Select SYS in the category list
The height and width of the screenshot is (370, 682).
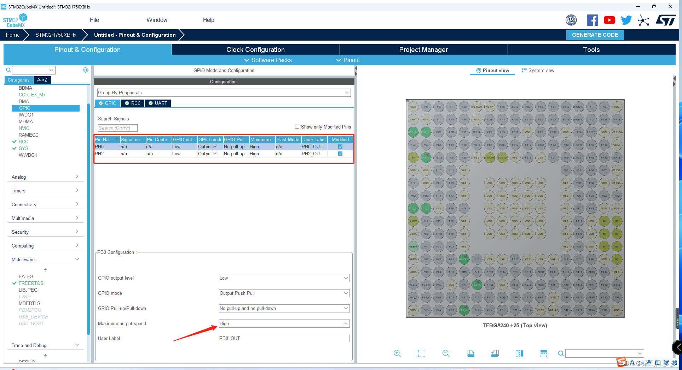pyautogui.click(x=23, y=148)
